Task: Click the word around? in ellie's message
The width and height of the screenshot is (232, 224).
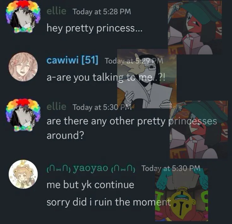Action: (65, 135)
